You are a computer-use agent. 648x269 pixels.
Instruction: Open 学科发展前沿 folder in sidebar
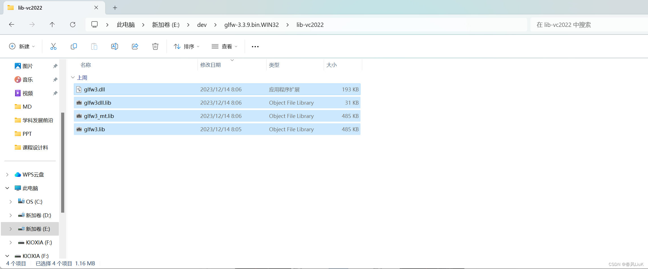click(x=38, y=120)
